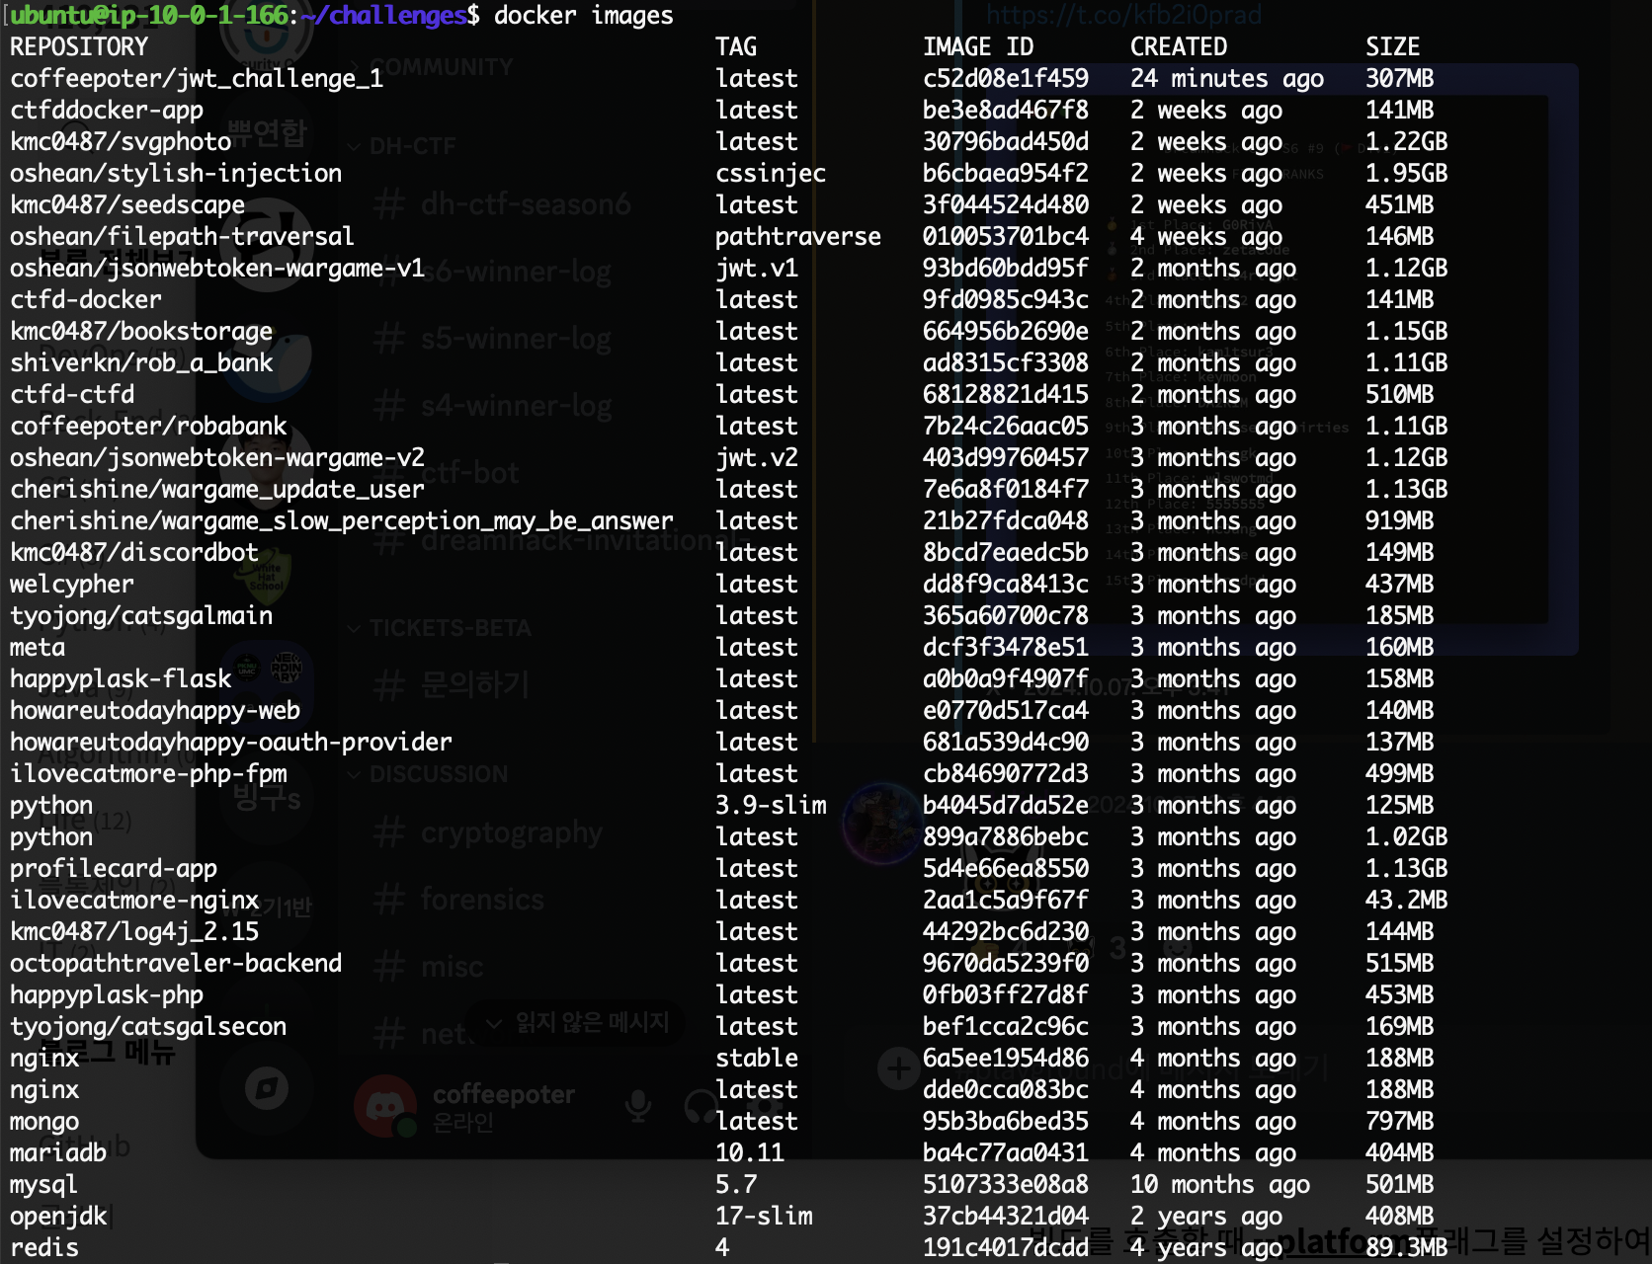Image resolution: width=1652 pixels, height=1264 pixels.
Task: Click the pathtraverse tag
Action: coord(798,237)
